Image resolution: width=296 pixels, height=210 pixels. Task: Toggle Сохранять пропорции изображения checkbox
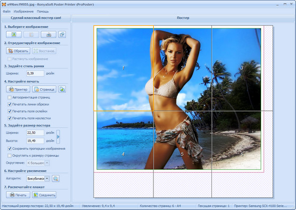[x=10, y=149]
